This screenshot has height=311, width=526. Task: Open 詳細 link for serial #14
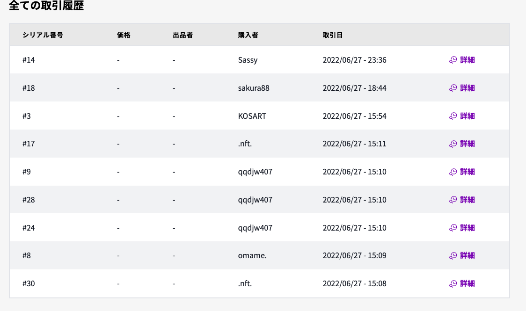coord(468,60)
